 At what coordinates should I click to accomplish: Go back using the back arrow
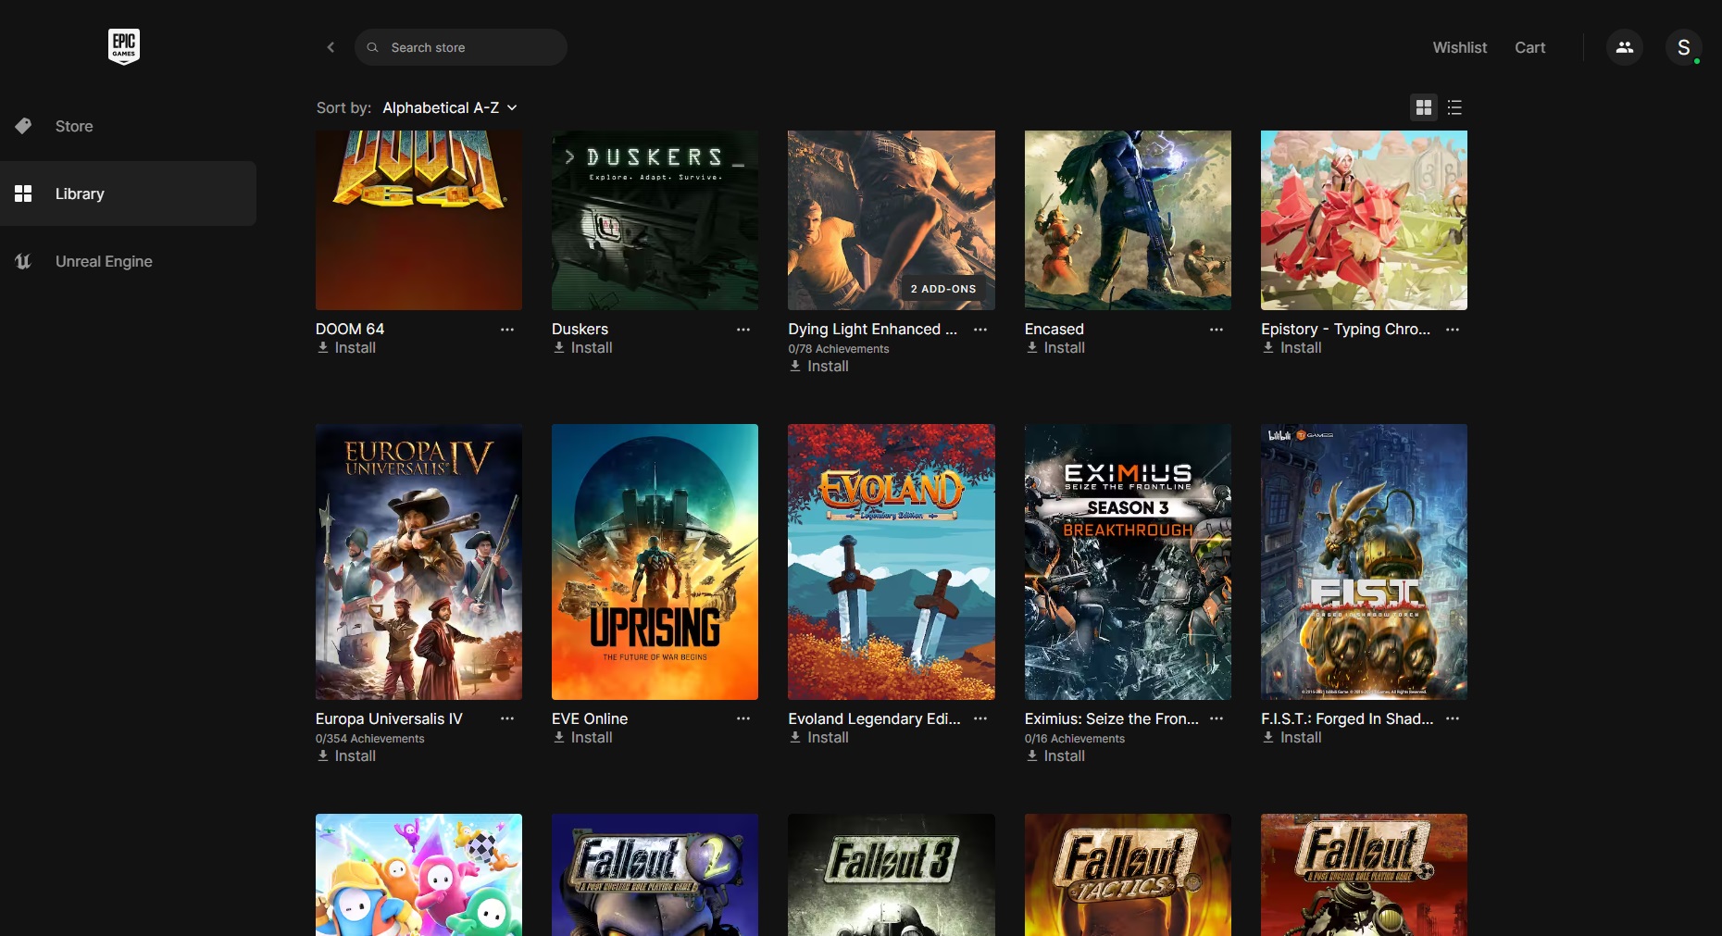pos(331,47)
